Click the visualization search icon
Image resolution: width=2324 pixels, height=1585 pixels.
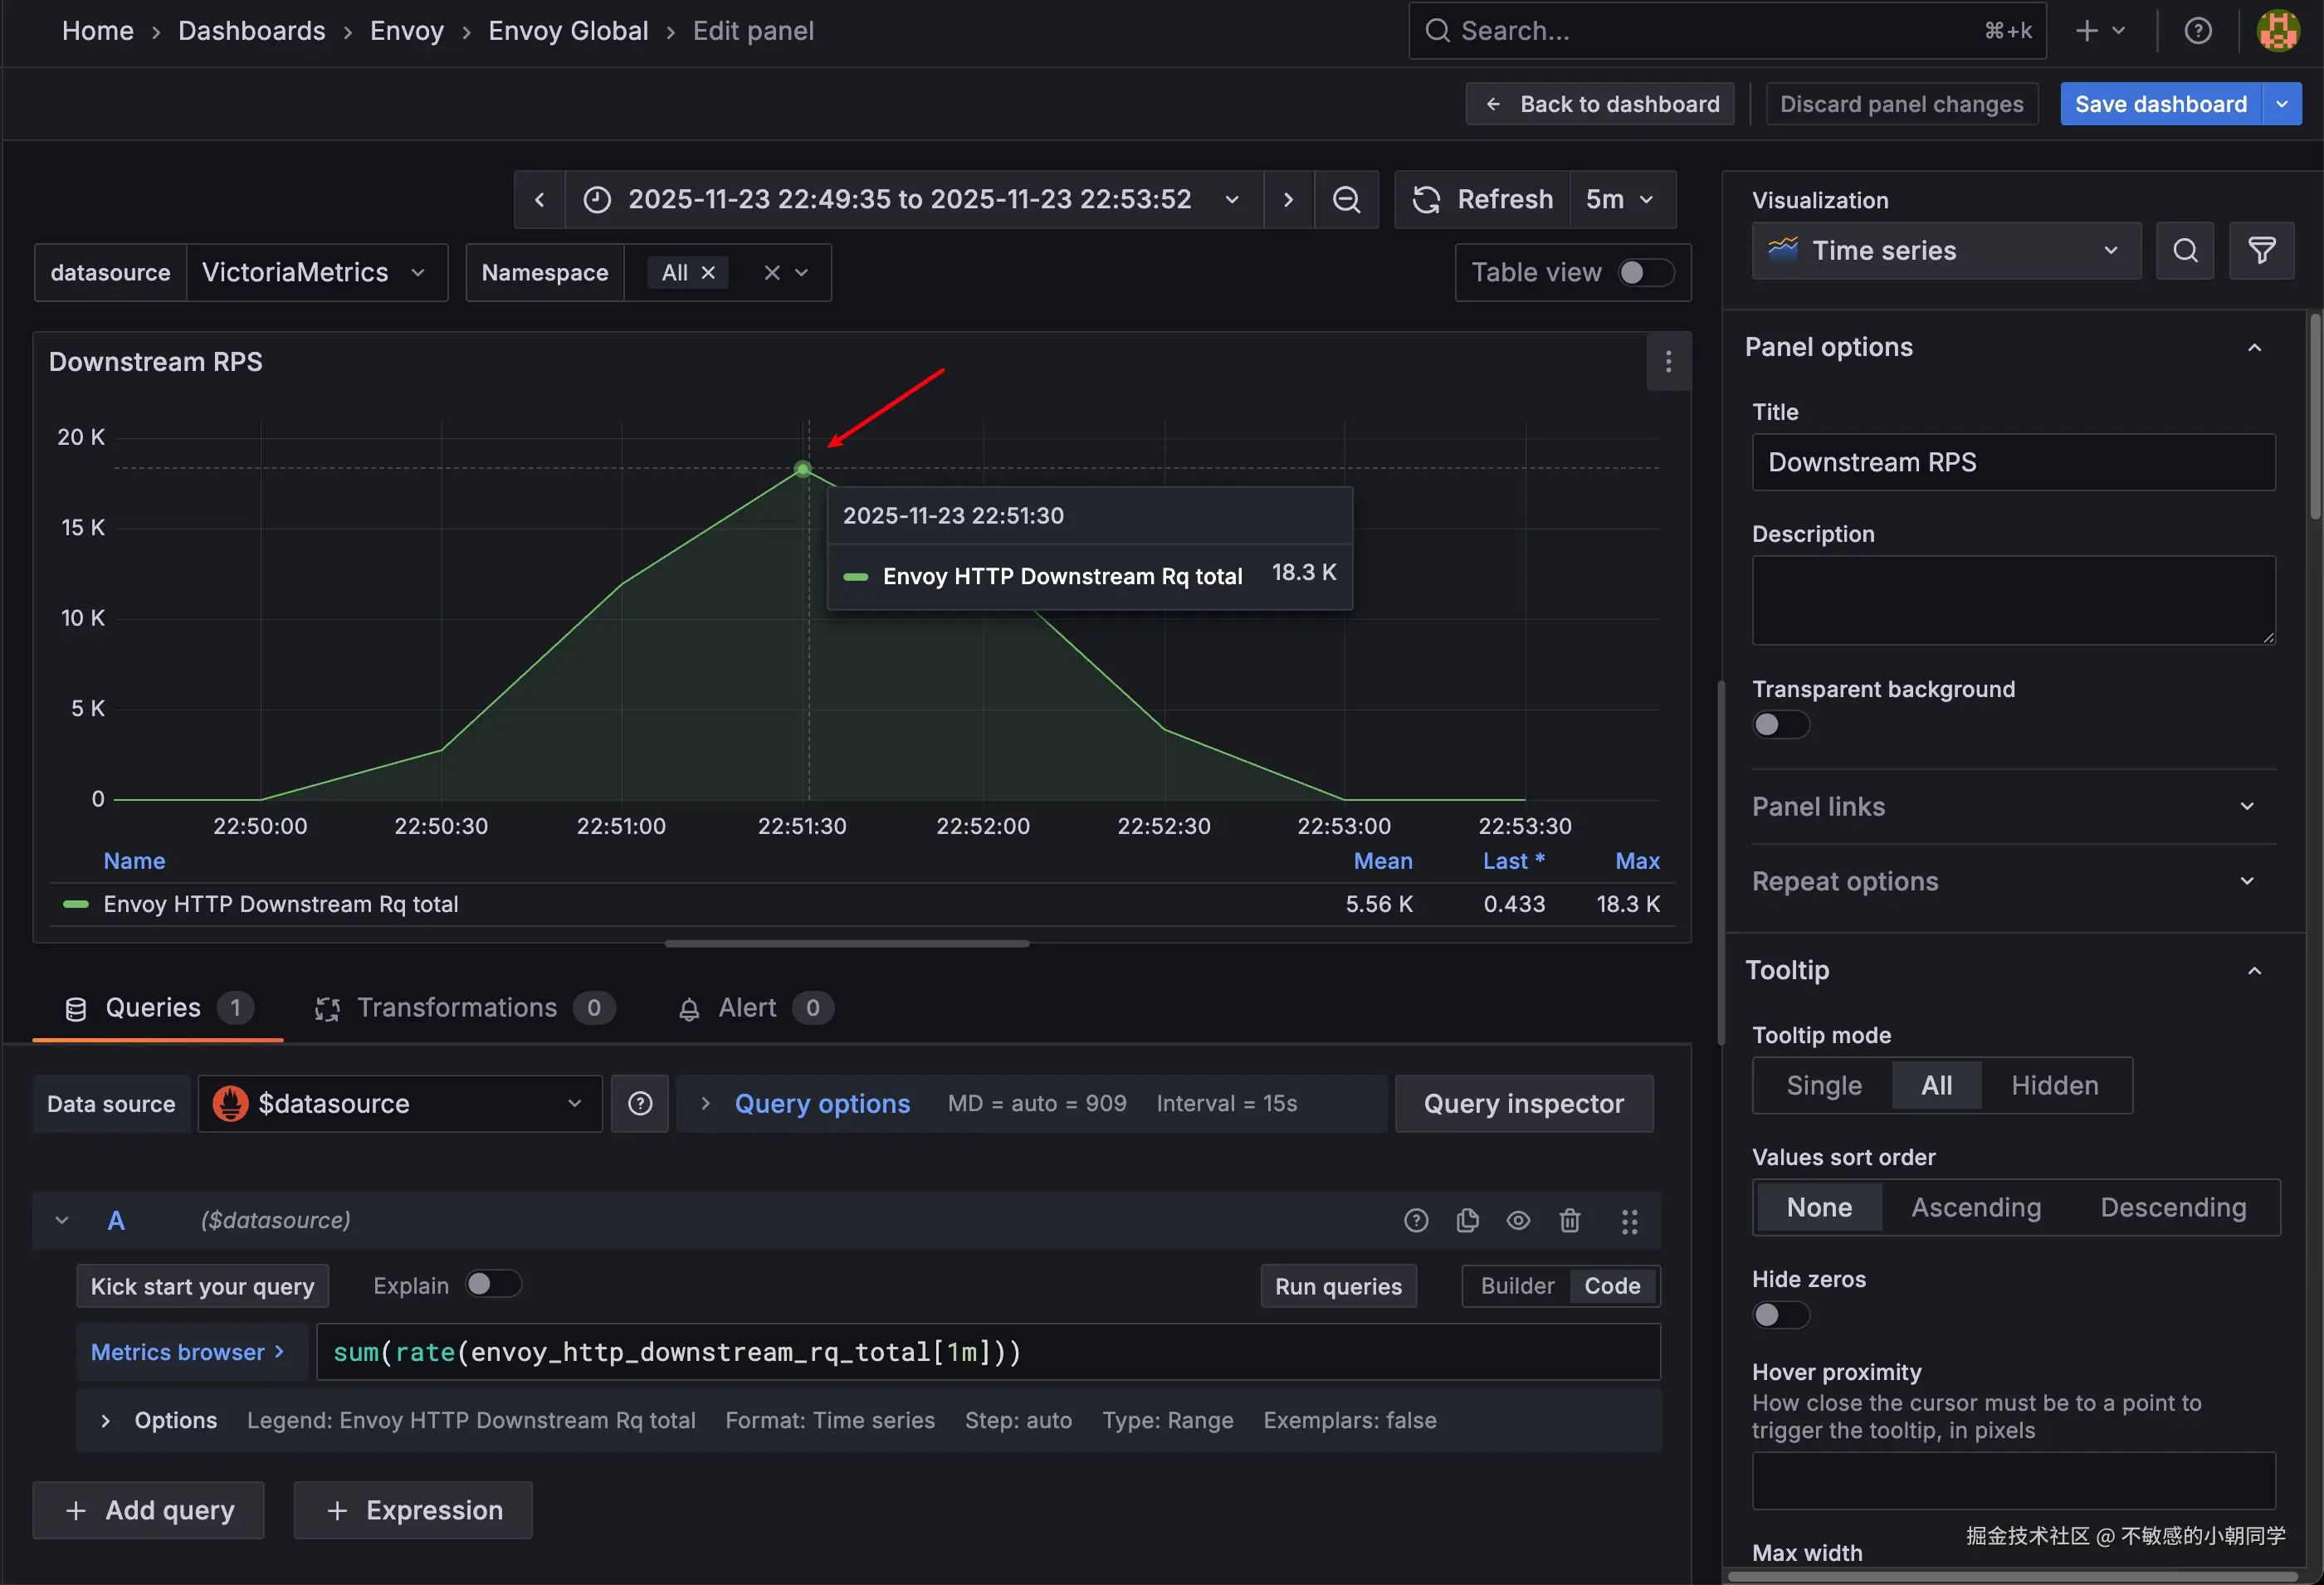[x=2185, y=251]
